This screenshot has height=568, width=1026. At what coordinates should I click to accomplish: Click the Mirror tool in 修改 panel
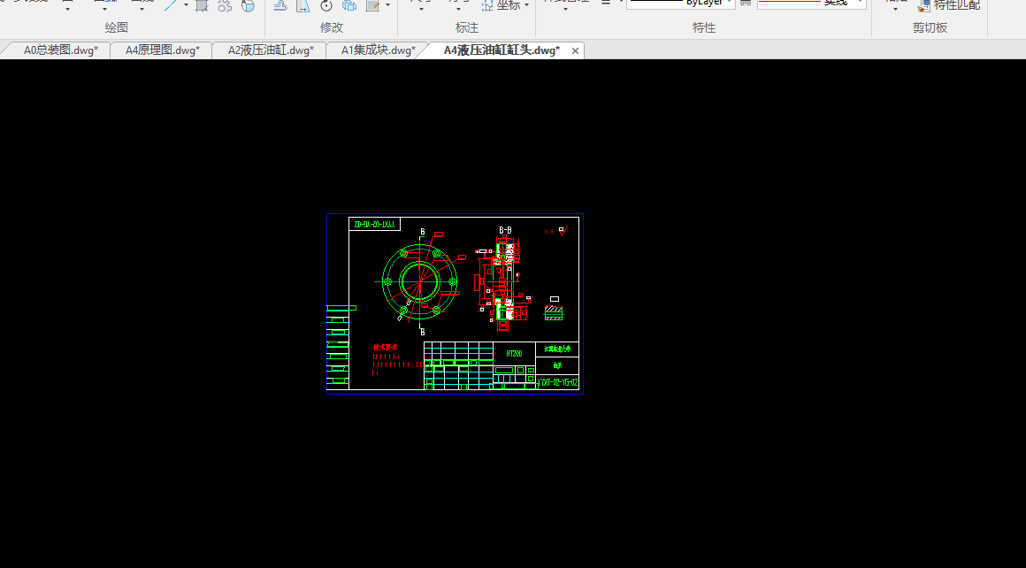(303, 5)
